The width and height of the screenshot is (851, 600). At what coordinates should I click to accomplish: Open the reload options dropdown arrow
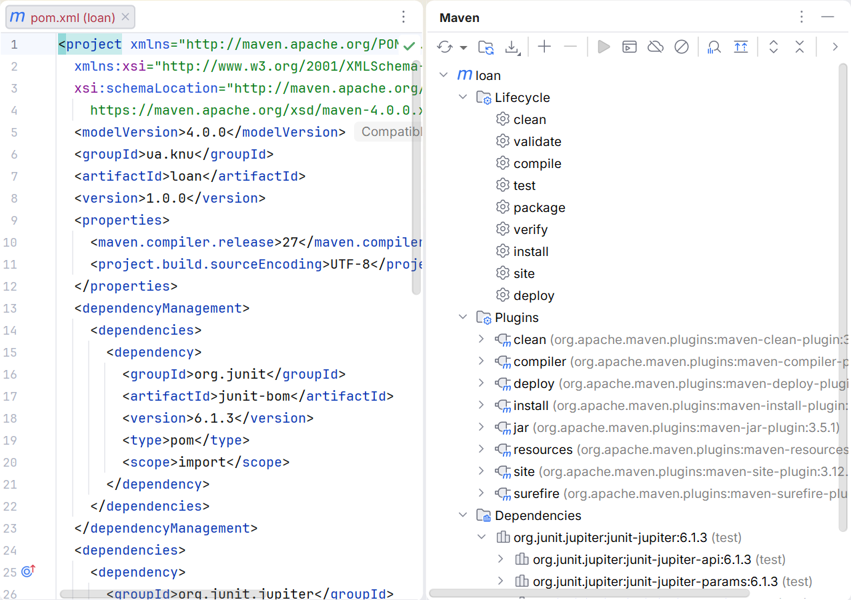(x=464, y=47)
